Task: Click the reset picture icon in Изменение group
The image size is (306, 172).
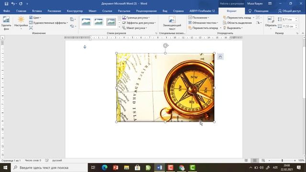Action: 73,26
